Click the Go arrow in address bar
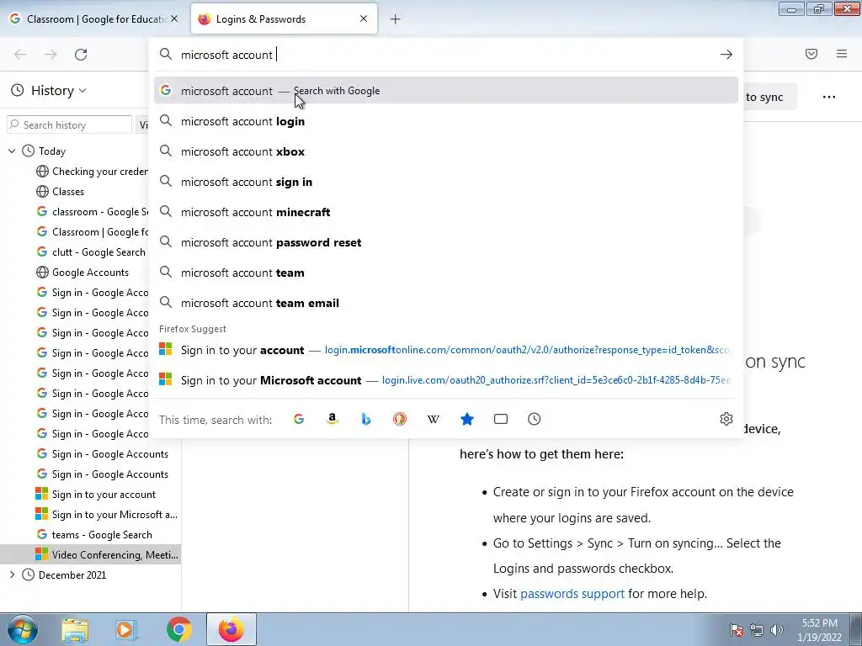The width and height of the screenshot is (862, 646). 726,55
